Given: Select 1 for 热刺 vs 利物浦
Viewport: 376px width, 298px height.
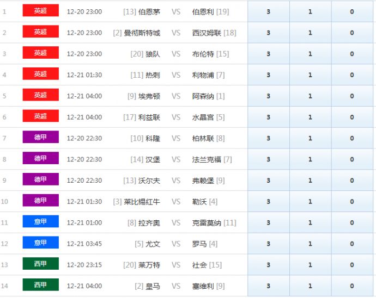Looking at the screenshot, I should (x=311, y=74).
